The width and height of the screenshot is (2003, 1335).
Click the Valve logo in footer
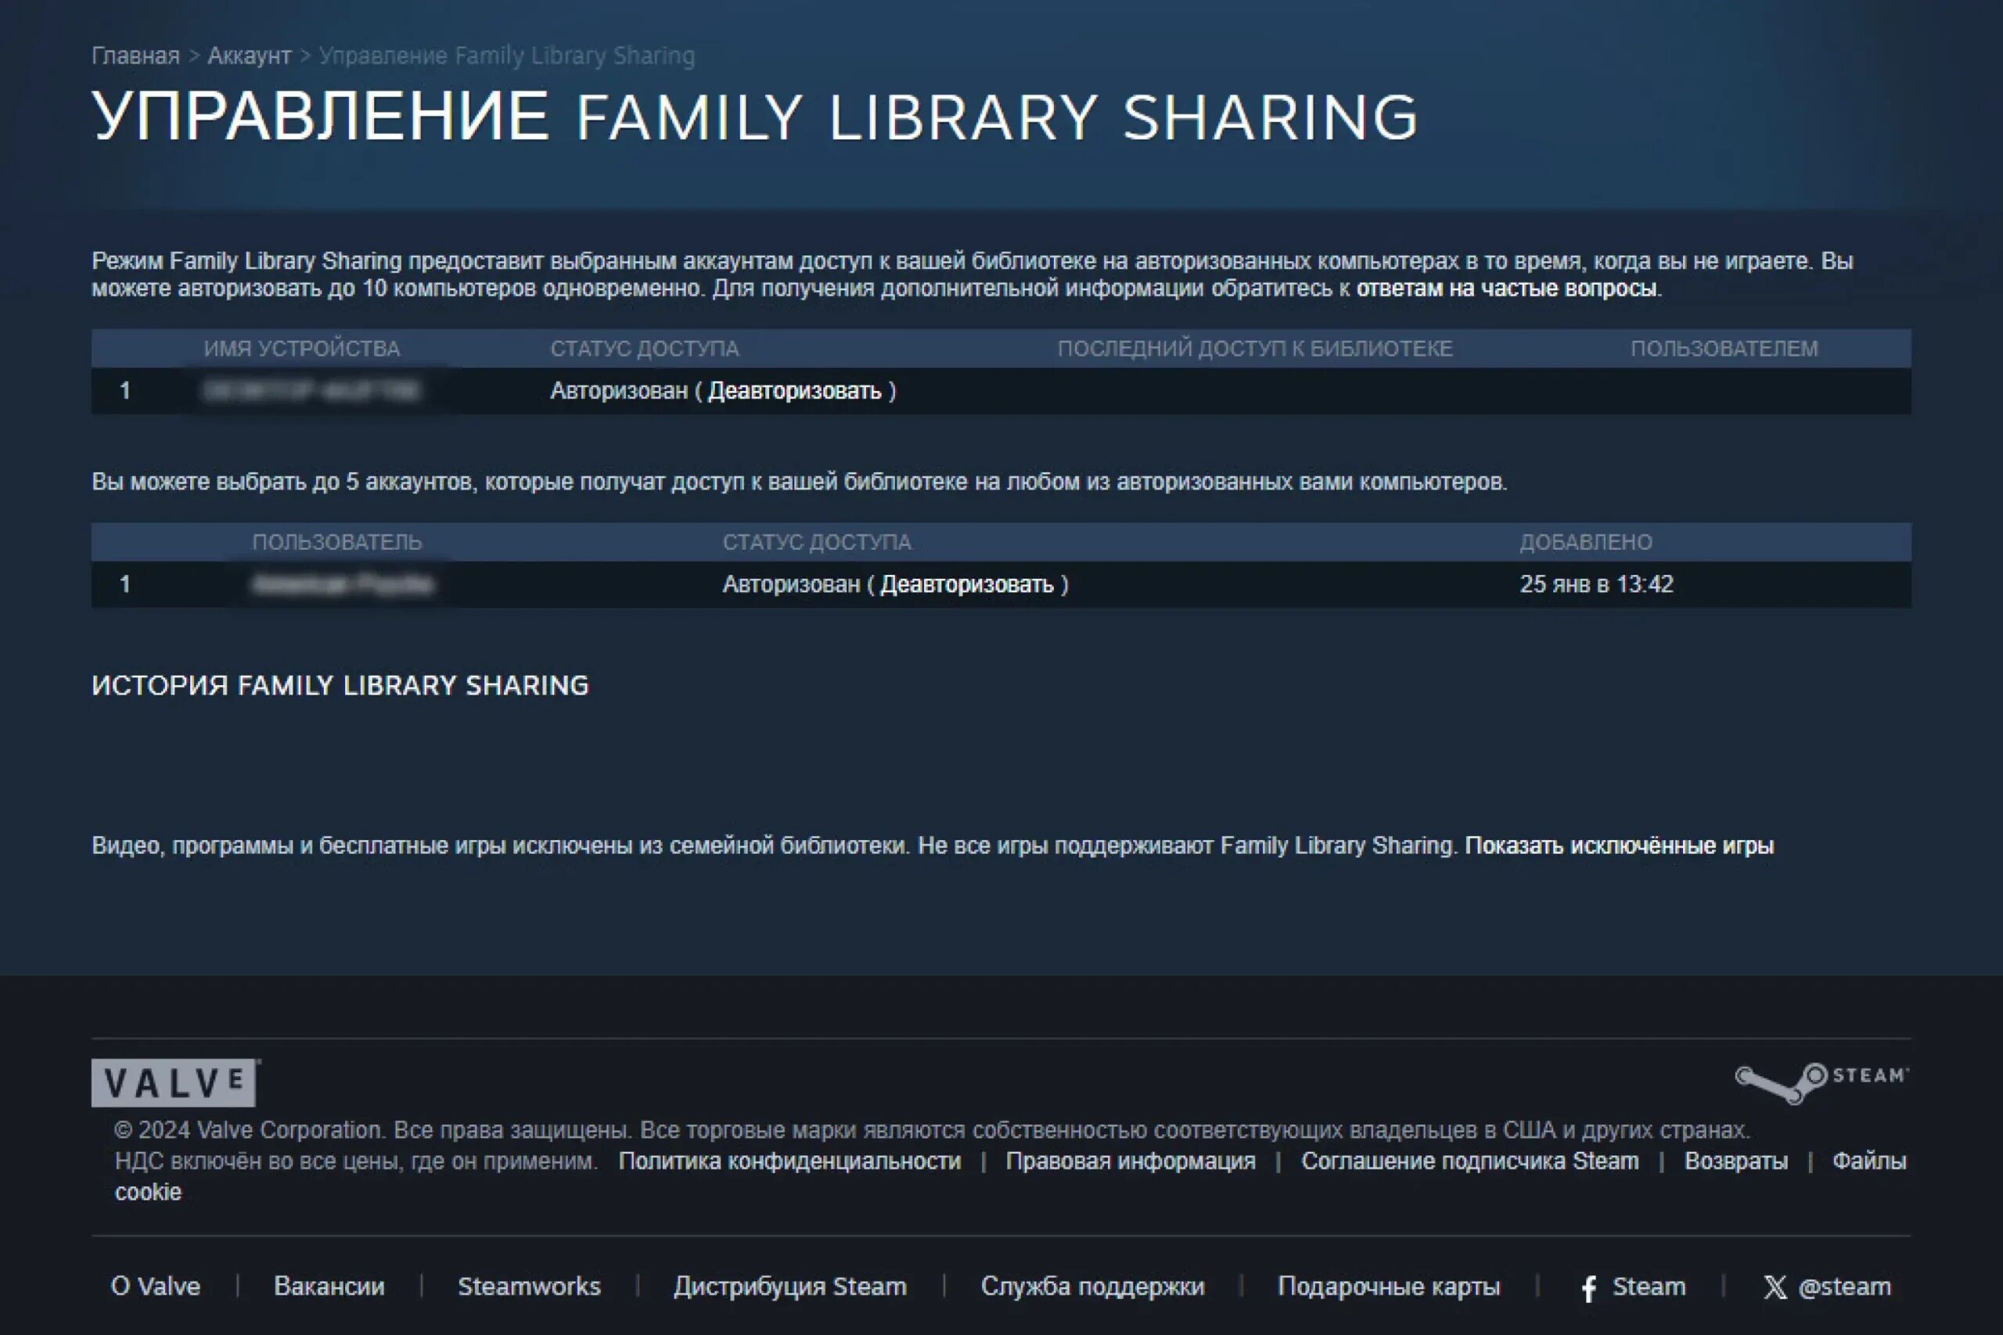pyautogui.click(x=175, y=1082)
